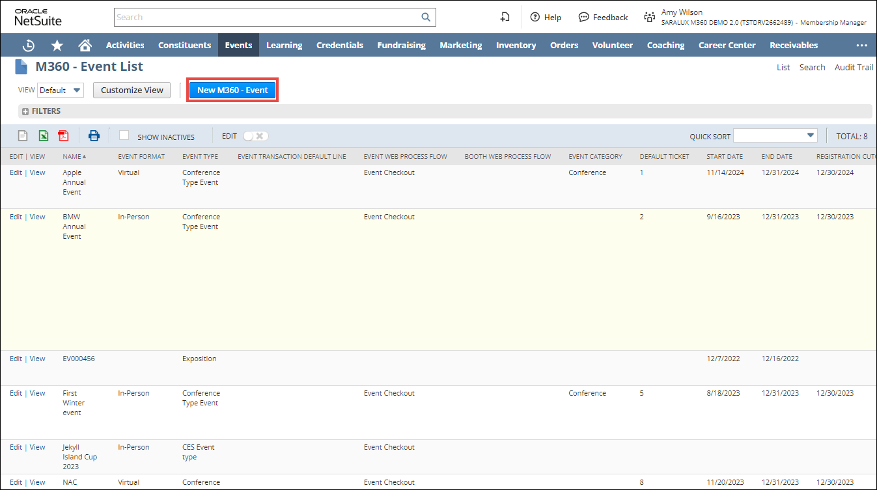Open the Audit Trail link
Image resolution: width=877 pixels, height=490 pixels.
click(854, 67)
